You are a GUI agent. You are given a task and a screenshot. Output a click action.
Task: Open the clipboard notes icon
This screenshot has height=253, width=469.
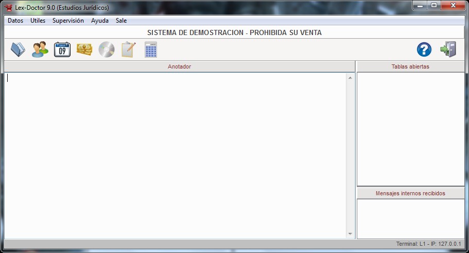[128, 49]
